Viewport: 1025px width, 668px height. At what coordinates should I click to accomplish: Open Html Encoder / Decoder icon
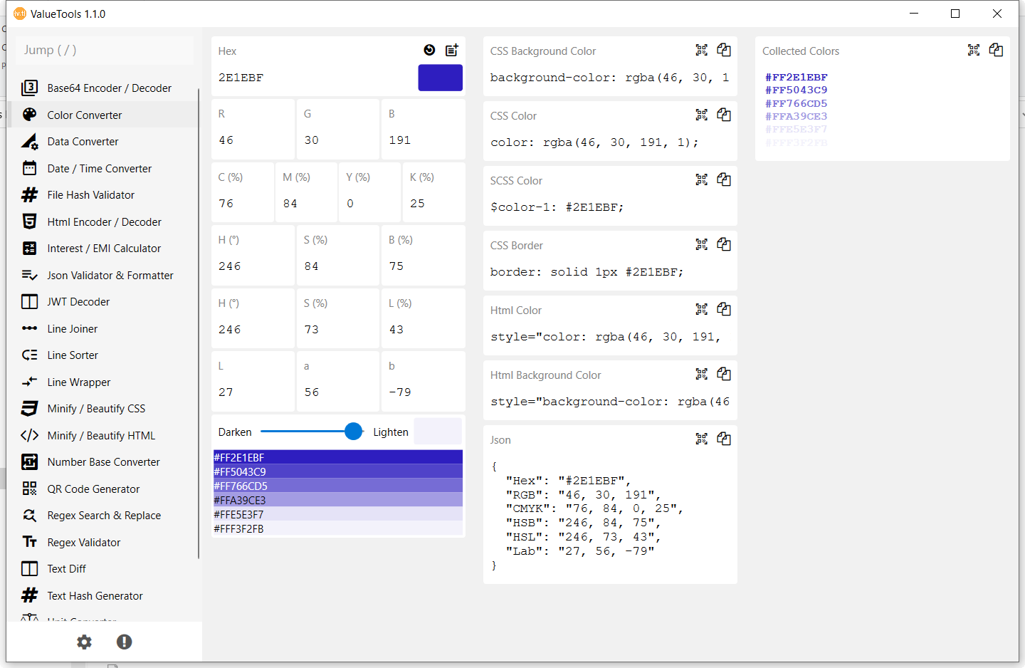(29, 221)
